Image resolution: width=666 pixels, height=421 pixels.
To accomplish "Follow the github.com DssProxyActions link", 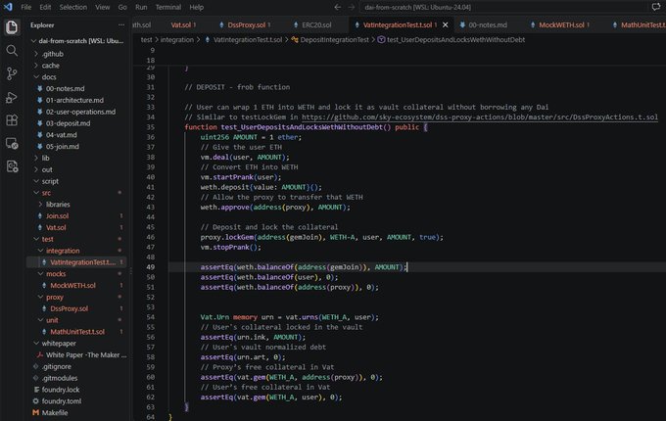I will 480,117.
